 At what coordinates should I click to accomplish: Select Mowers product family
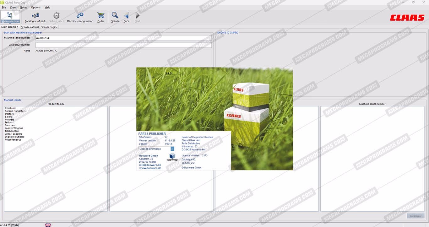(x=9, y=120)
